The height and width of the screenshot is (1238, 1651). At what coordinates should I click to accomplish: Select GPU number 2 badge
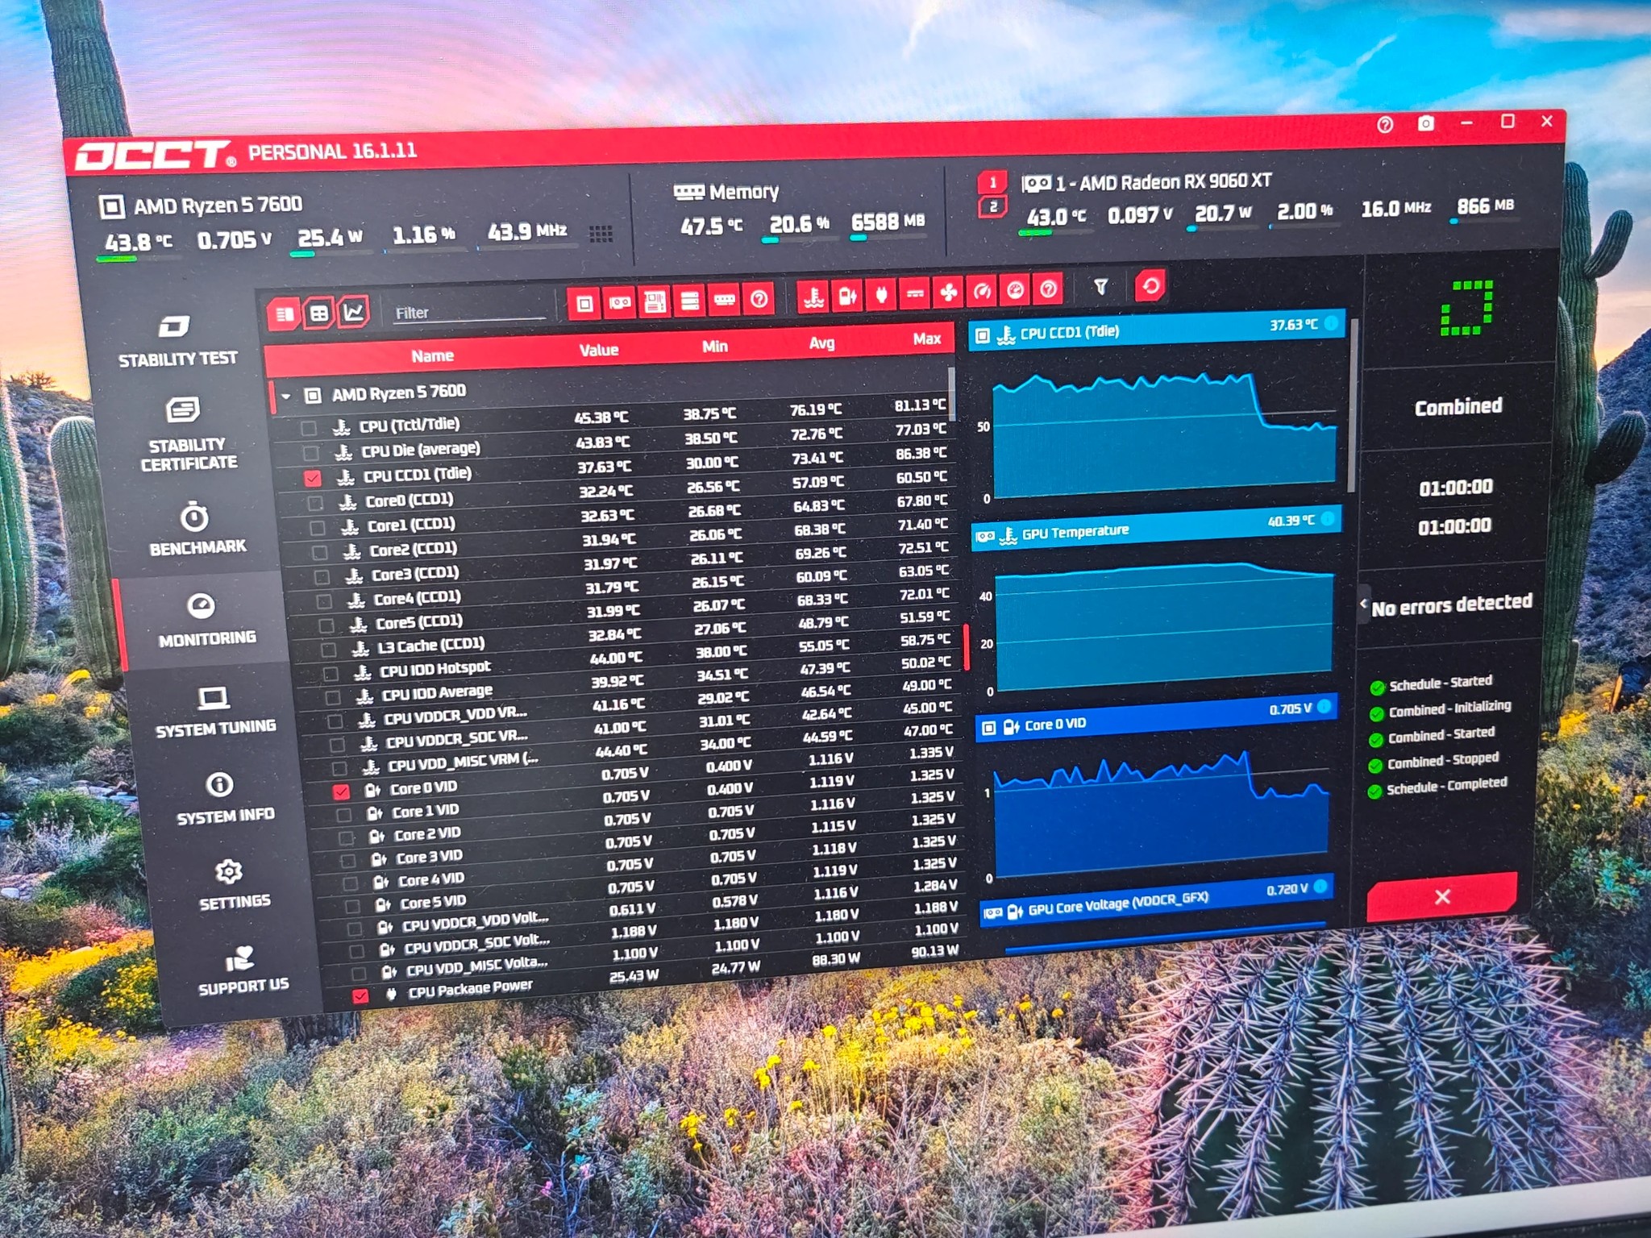pyautogui.click(x=993, y=206)
